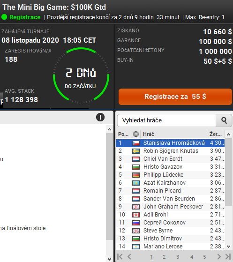The height and width of the screenshot is (262, 233).
Task: Click the left panel scrollbar thumb
Action: (110, 187)
